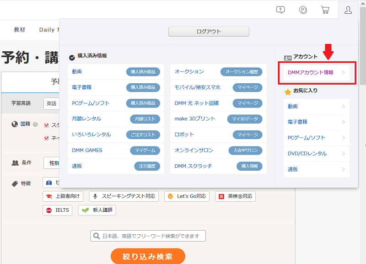366x264 pixels.
Task: Toggle the user account menu icon
Action: [348, 10]
